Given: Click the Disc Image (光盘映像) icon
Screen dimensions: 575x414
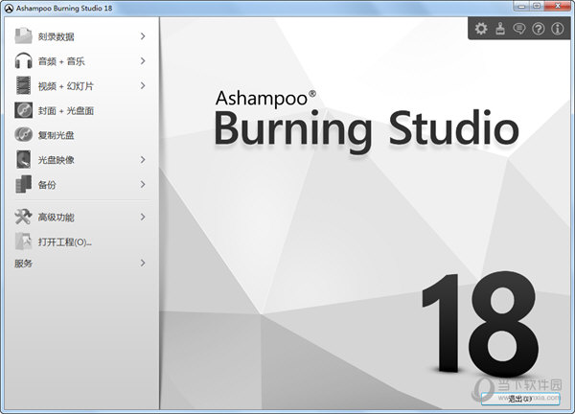Looking at the screenshot, I should [24, 160].
